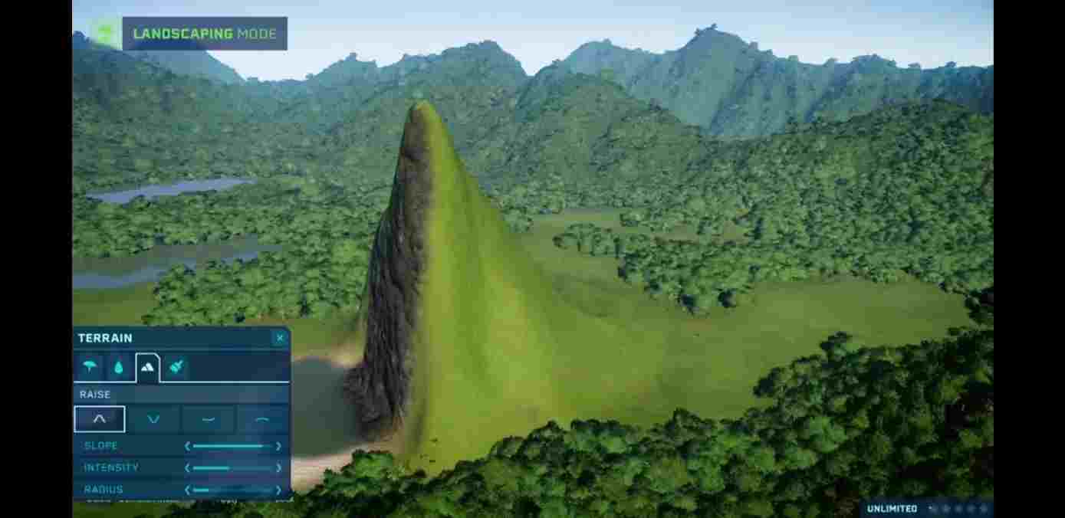Click the Terrain panel title
This screenshot has height=518, width=1065.
105,338
